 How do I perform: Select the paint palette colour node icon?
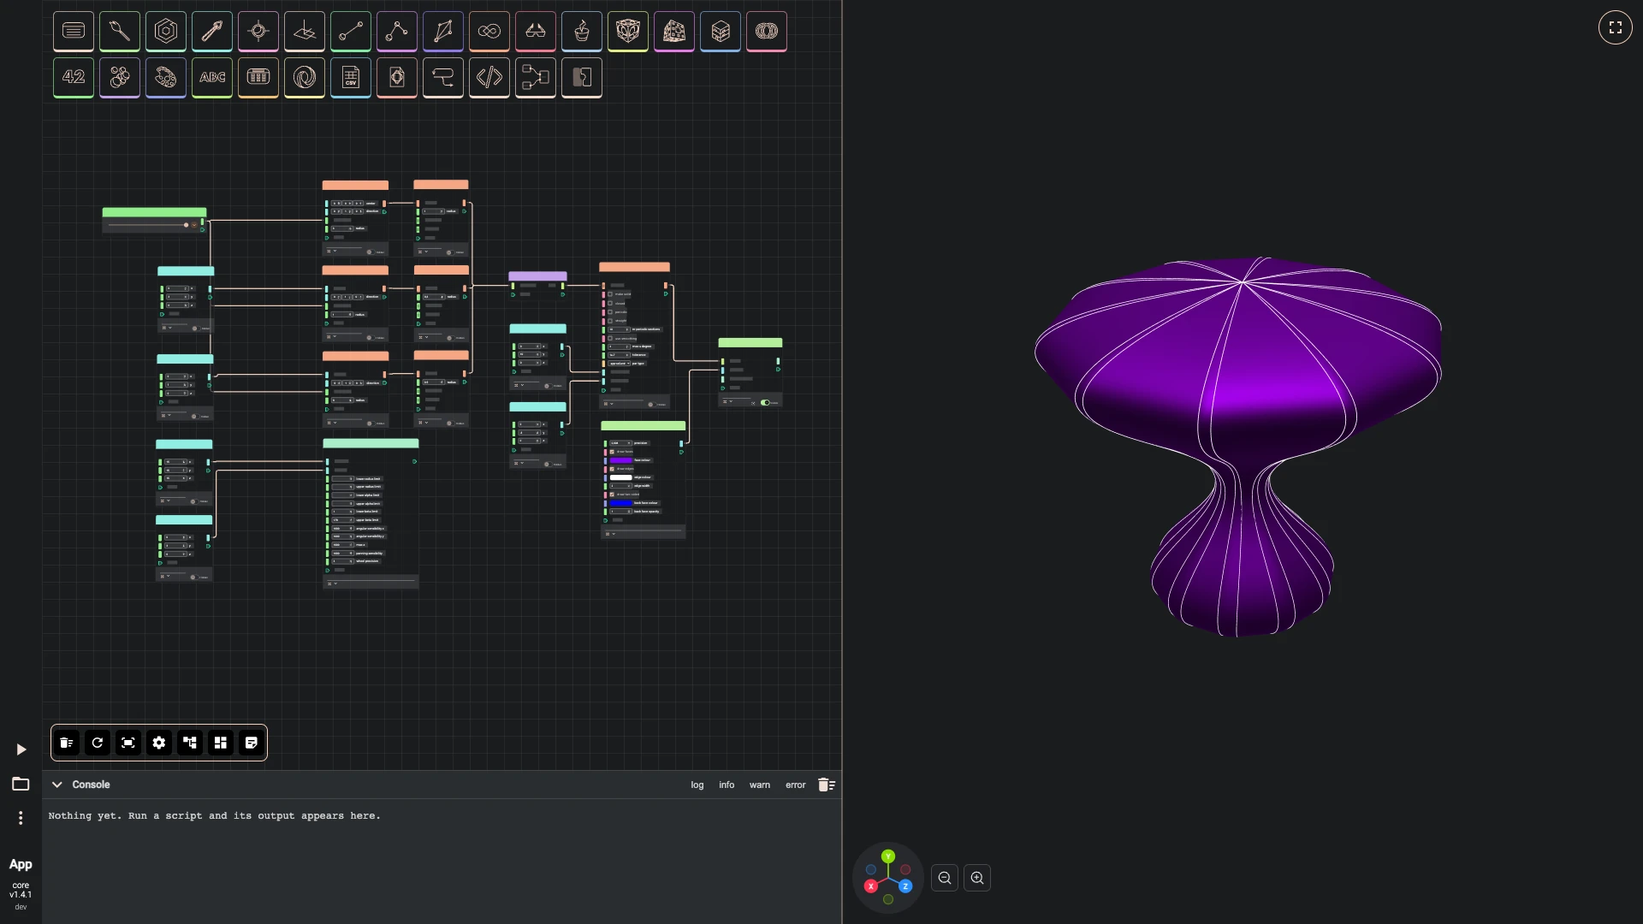tap(166, 78)
